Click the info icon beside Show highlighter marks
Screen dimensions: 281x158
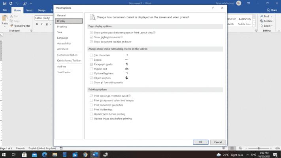121,37
